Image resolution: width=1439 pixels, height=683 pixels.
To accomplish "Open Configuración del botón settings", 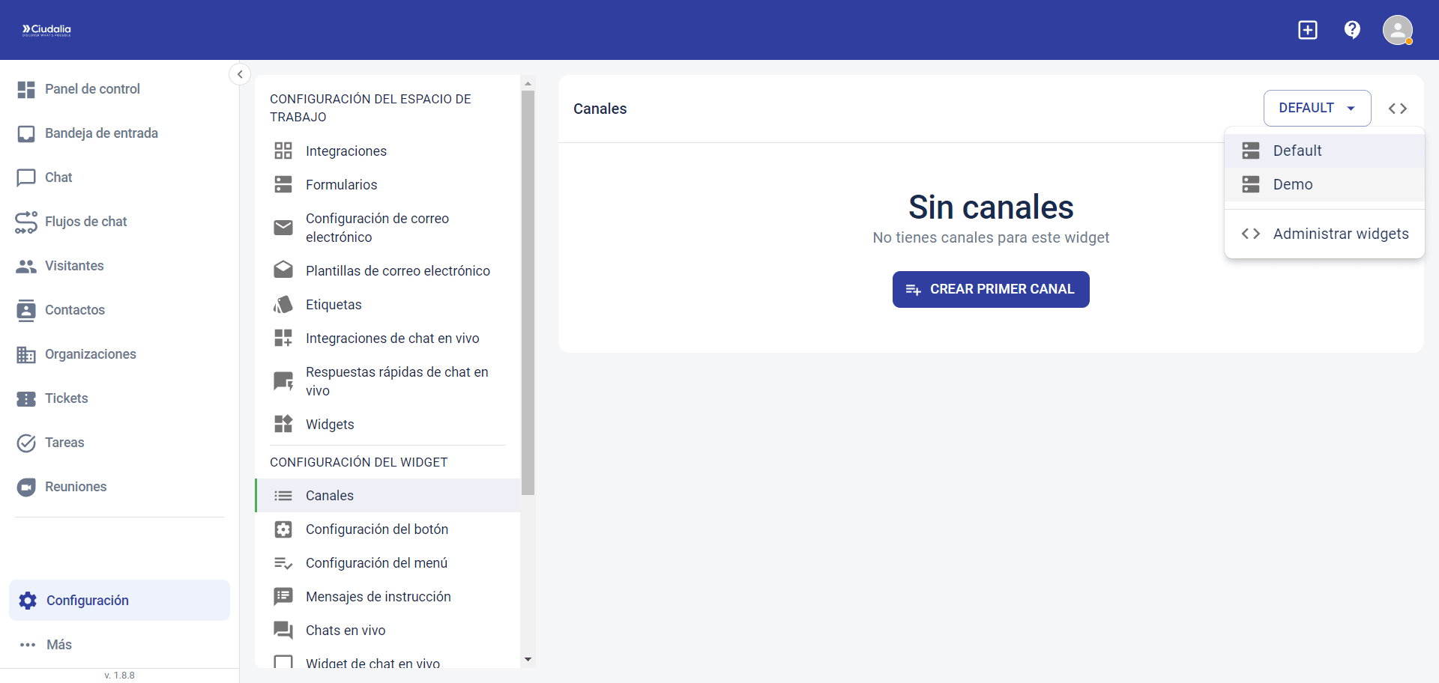I will 377,529.
